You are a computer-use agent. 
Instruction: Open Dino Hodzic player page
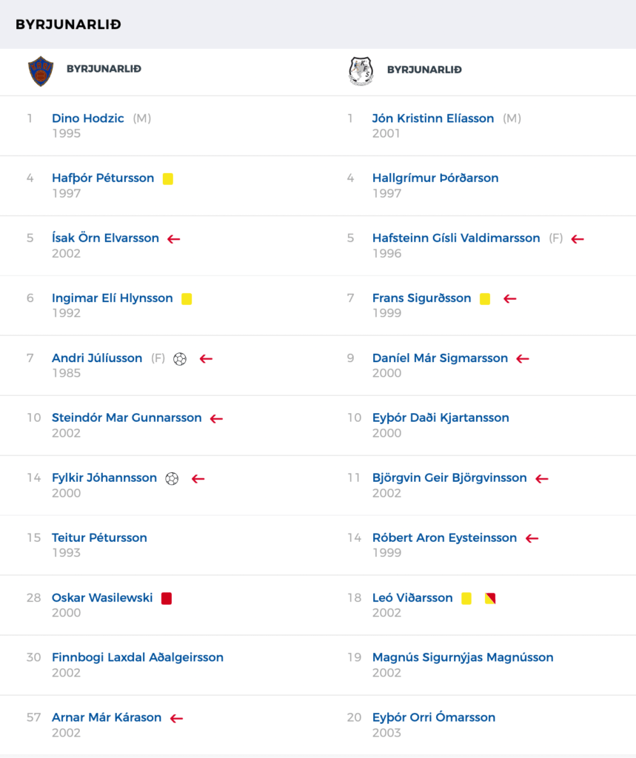point(88,118)
